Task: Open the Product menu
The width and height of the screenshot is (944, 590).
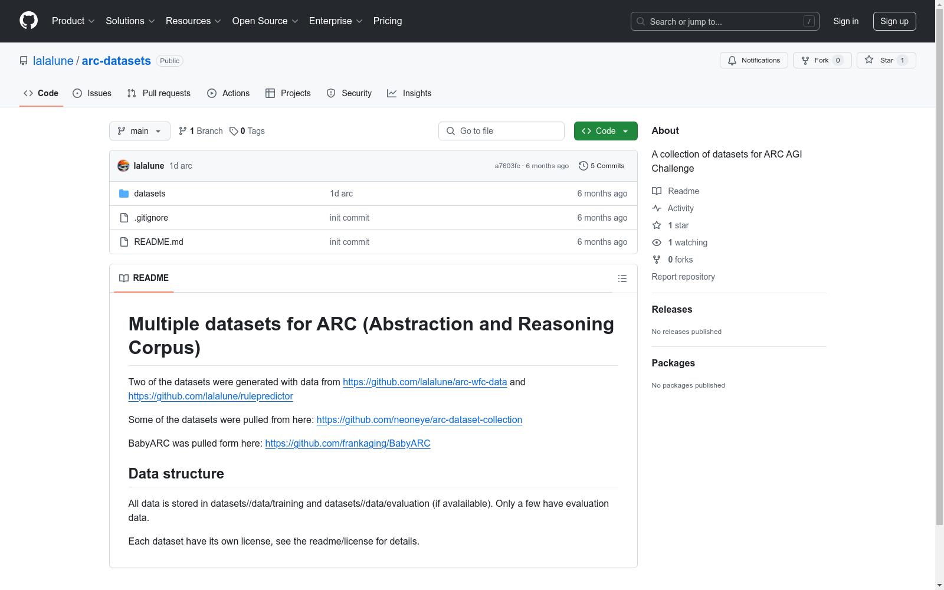Action: coord(73,21)
